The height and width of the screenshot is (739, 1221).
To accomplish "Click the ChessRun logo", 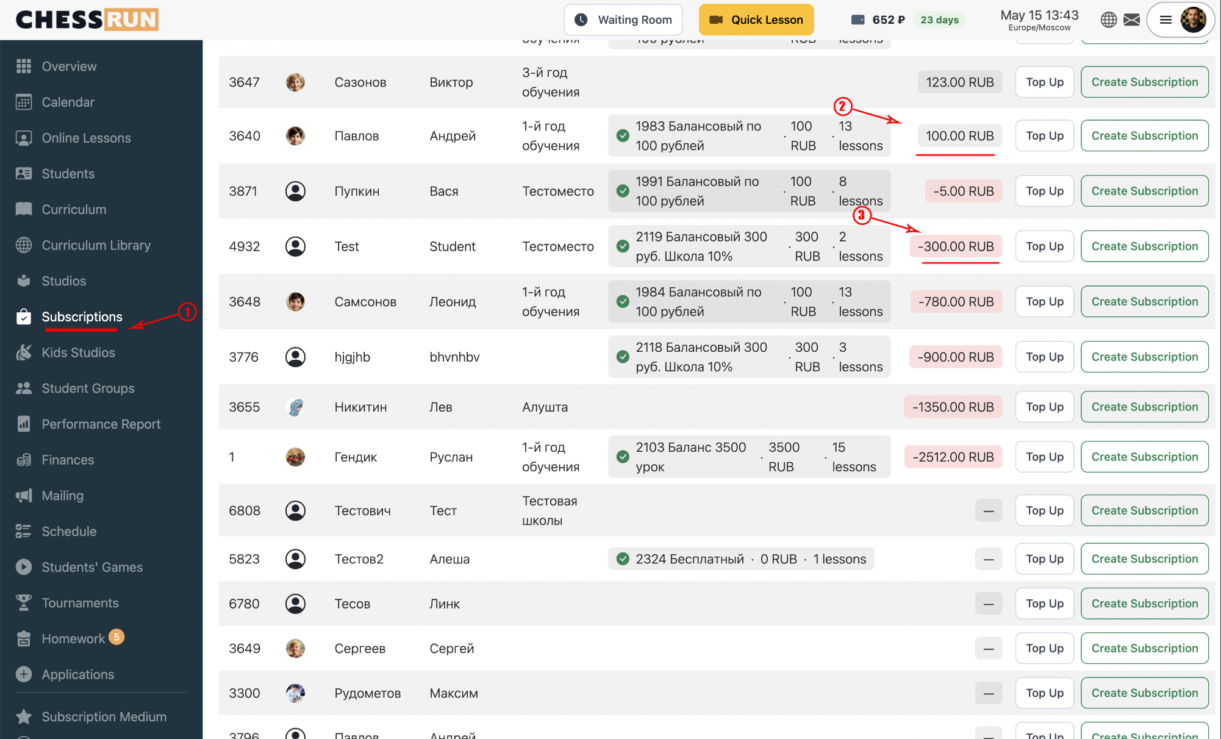I will (x=87, y=20).
